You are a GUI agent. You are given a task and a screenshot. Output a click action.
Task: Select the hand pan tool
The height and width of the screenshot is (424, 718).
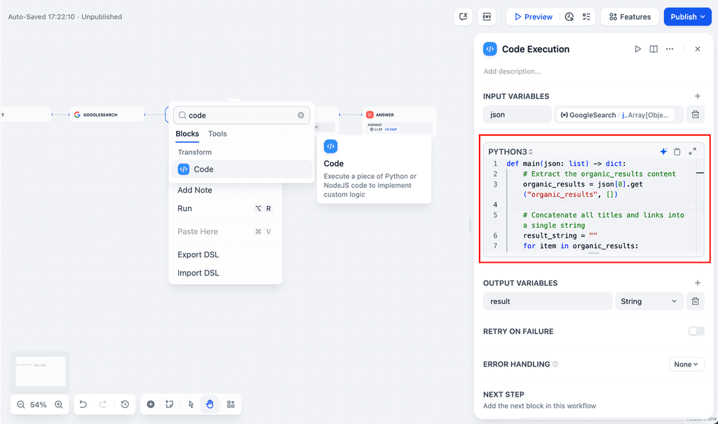coord(210,404)
